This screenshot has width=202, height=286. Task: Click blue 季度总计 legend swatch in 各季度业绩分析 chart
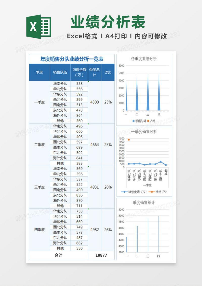[x=134, y=121]
